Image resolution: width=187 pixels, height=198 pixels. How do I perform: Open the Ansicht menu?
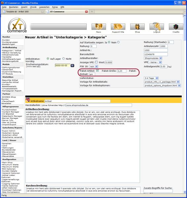pos(24,7)
